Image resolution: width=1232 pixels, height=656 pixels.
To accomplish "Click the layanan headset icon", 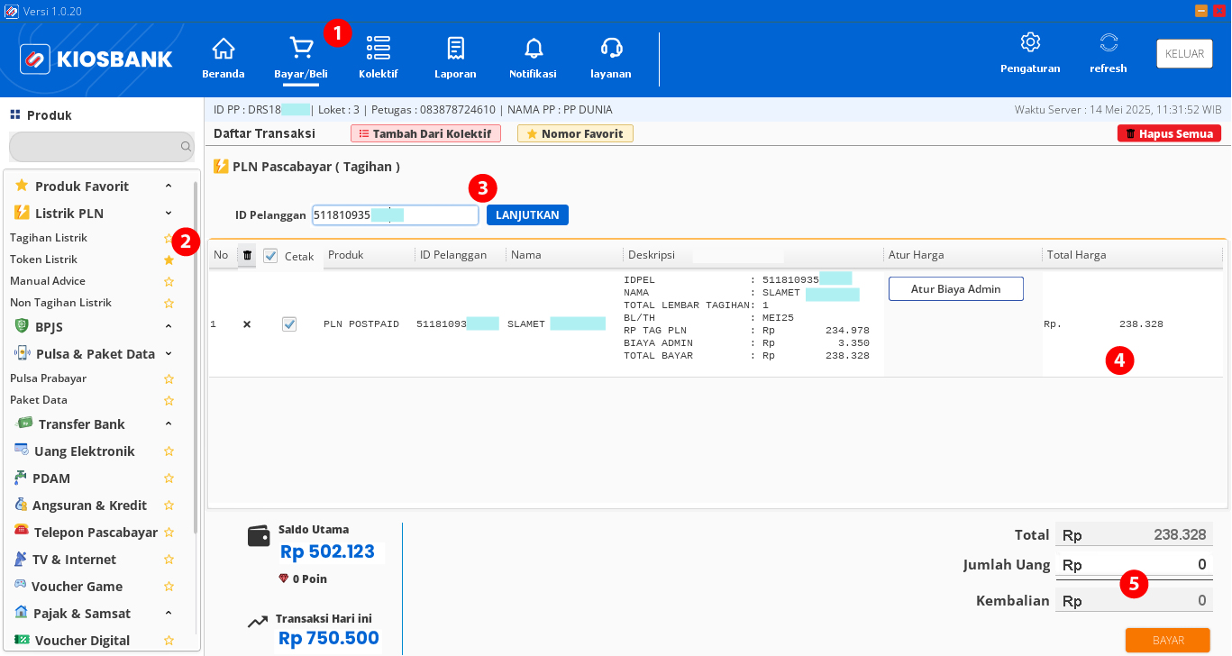I will [611, 48].
